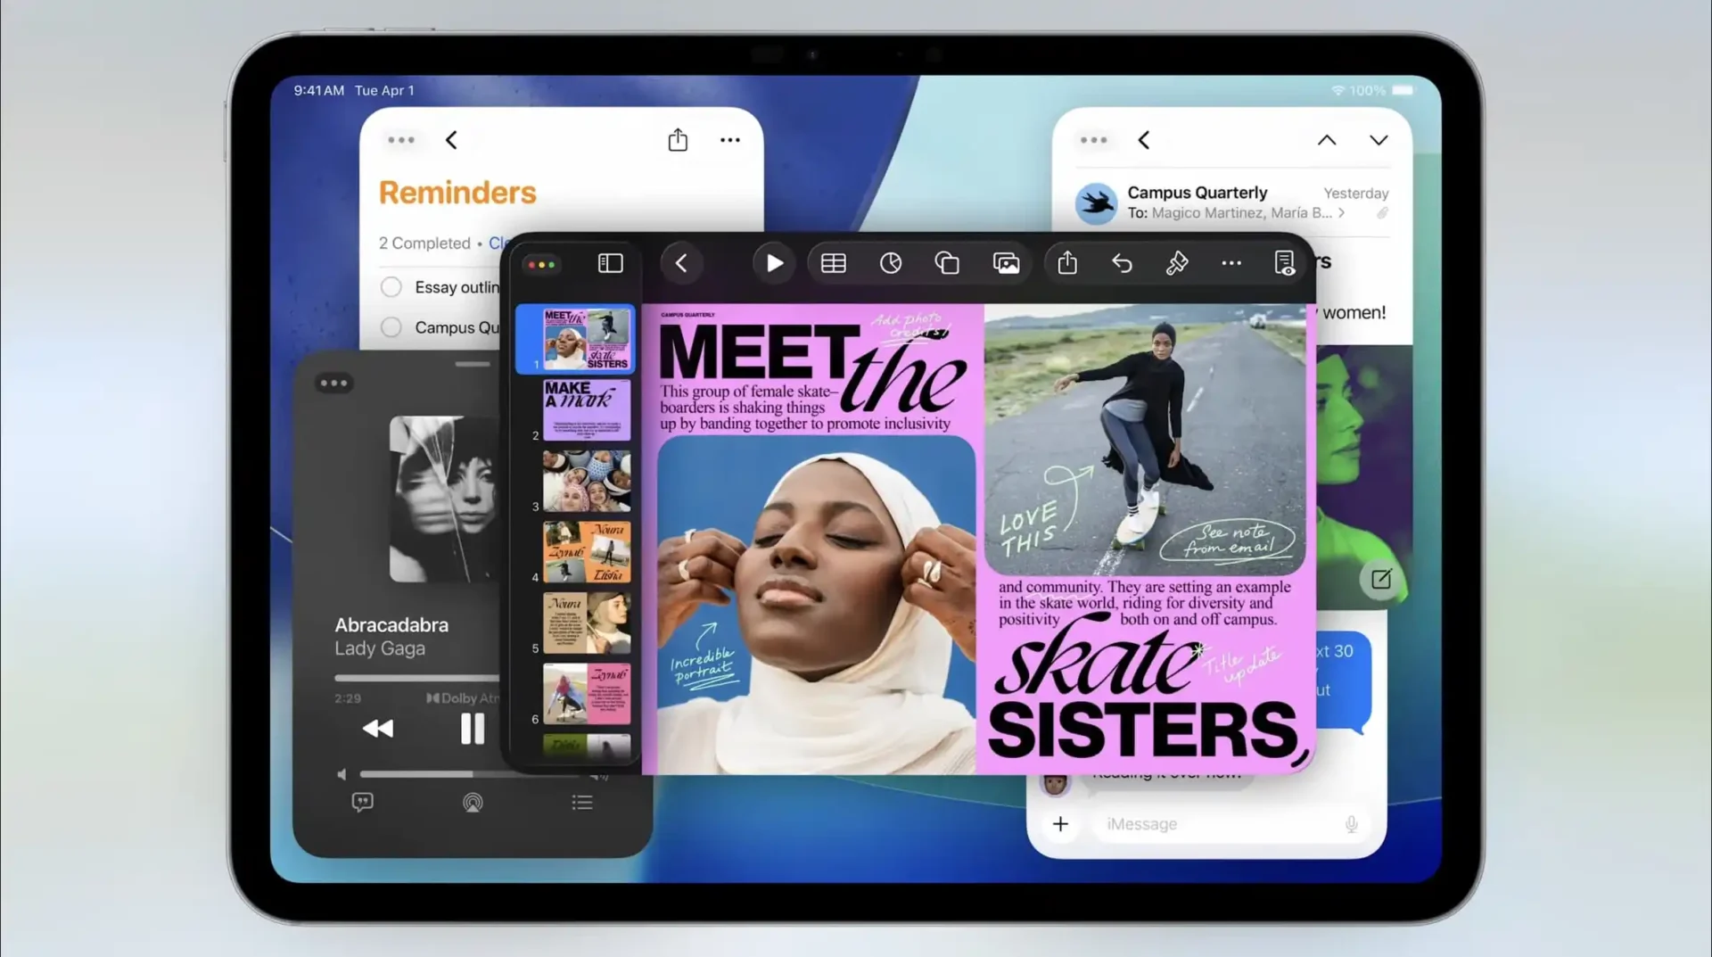
Task: Mute volume using low-volume speaker icon
Action: pyautogui.click(x=342, y=774)
